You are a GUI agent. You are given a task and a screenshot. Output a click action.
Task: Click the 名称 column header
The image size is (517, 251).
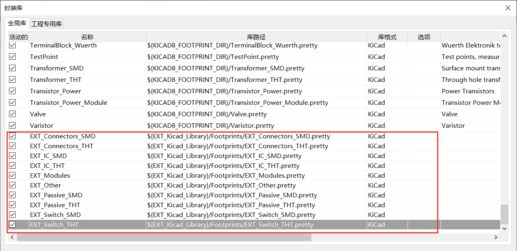click(x=87, y=37)
